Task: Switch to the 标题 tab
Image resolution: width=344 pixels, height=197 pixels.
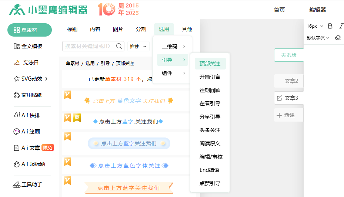Action: point(72,29)
